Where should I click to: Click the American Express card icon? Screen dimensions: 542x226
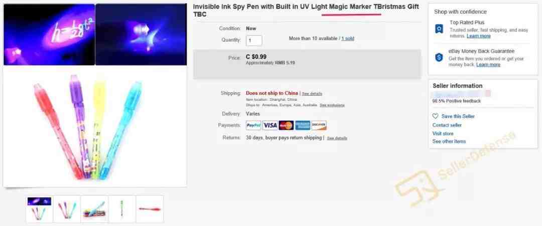click(x=303, y=125)
